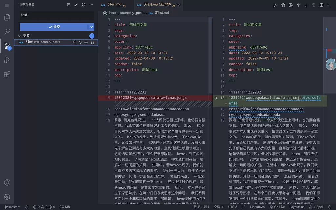Go to previous change arrow
Viewport: 336px width, 210px height.
(298, 5)
